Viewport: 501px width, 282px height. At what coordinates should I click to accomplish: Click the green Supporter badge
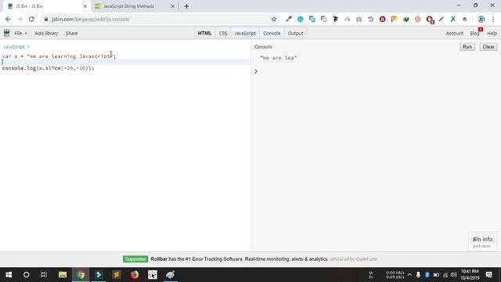[x=135, y=259]
